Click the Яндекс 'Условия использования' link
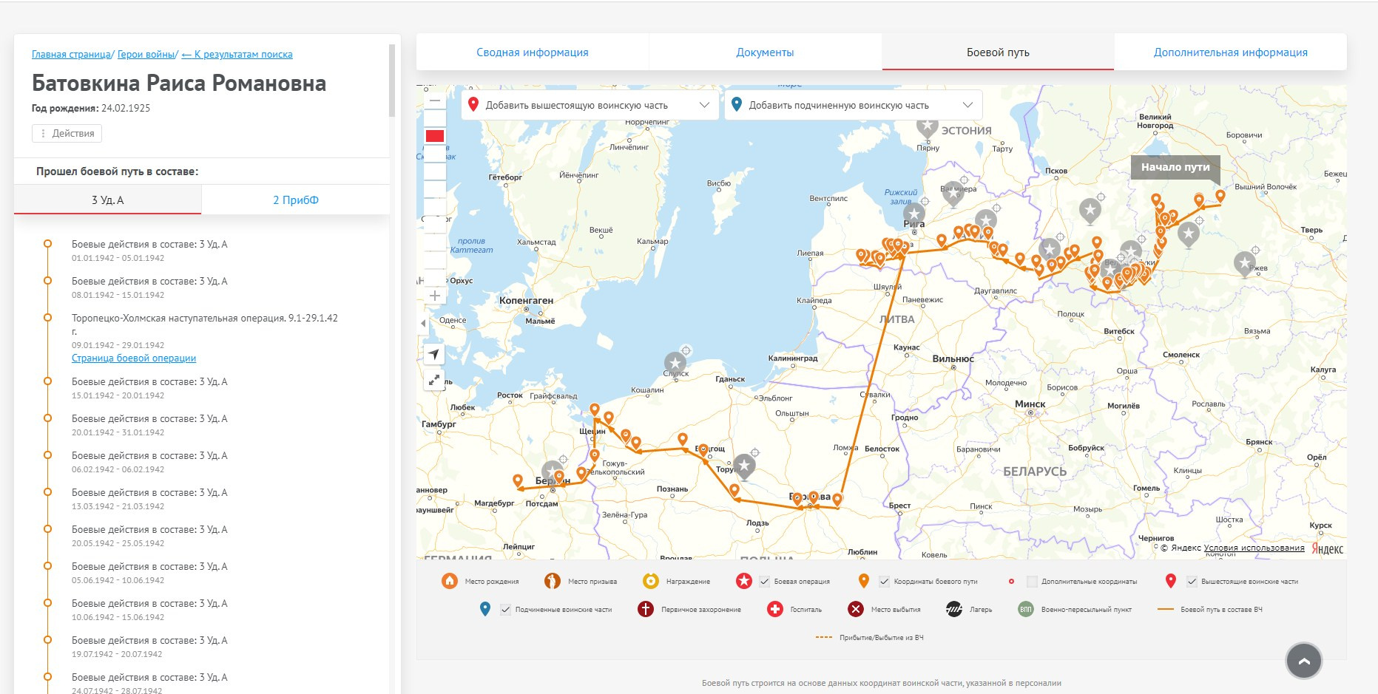Screen dimensions: 1378x694 click(x=1254, y=548)
